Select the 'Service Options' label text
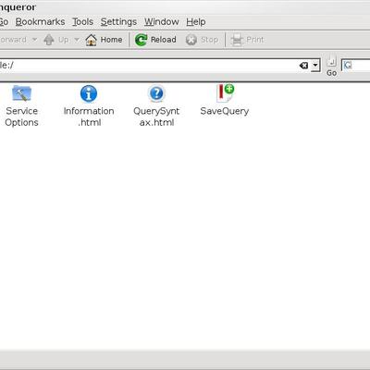The image size is (370, 370). coord(21,117)
